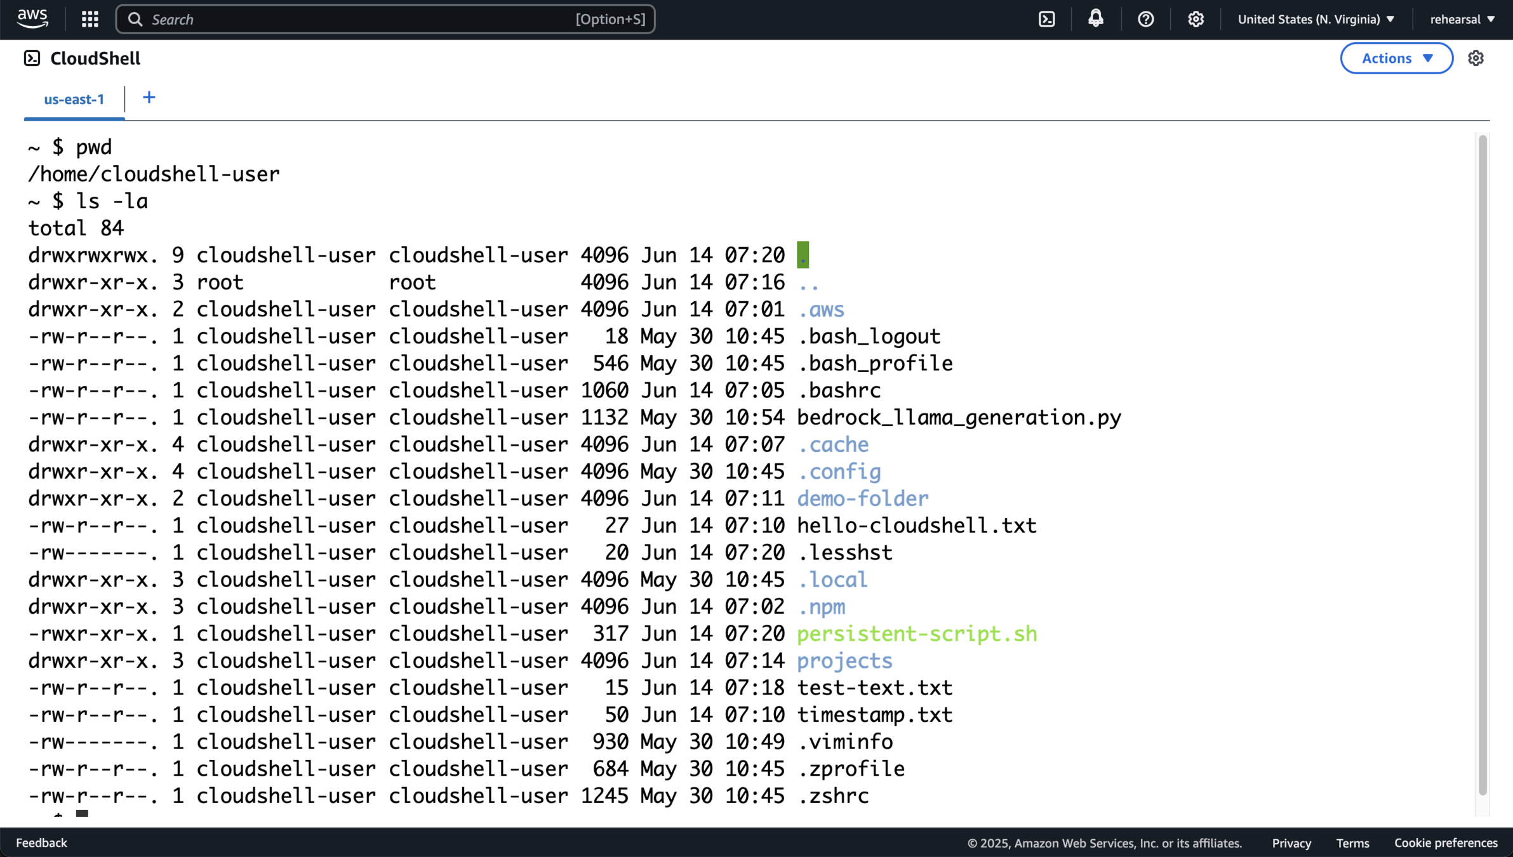Click the CloudShell icon in top navigation bar
The width and height of the screenshot is (1513, 857).
click(1046, 19)
